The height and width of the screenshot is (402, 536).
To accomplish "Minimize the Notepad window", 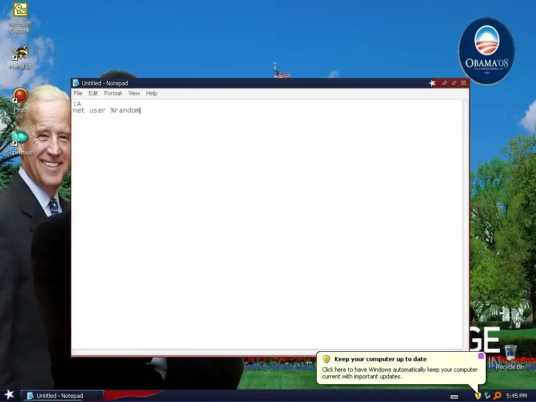I will click(x=444, y=83).
